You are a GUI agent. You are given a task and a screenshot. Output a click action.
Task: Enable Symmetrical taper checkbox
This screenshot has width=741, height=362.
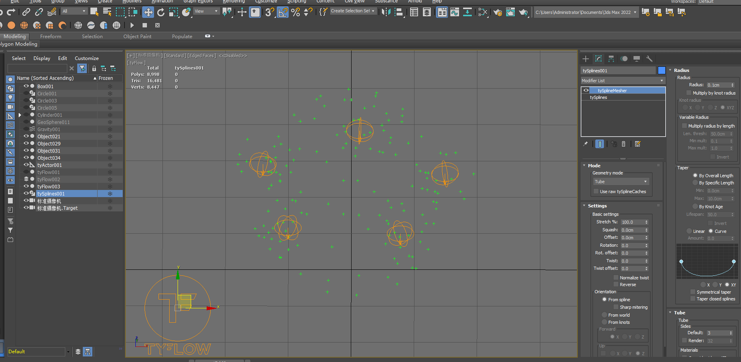point(693,292)
